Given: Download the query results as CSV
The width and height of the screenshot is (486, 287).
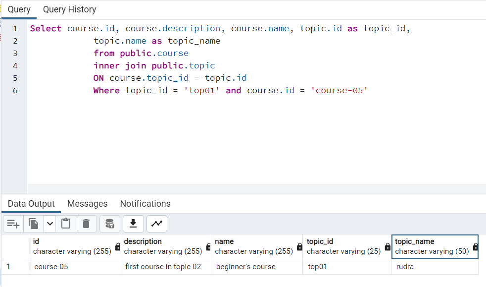Looking at the screenshot, I should pyautogui.click(x=133, y=224).
